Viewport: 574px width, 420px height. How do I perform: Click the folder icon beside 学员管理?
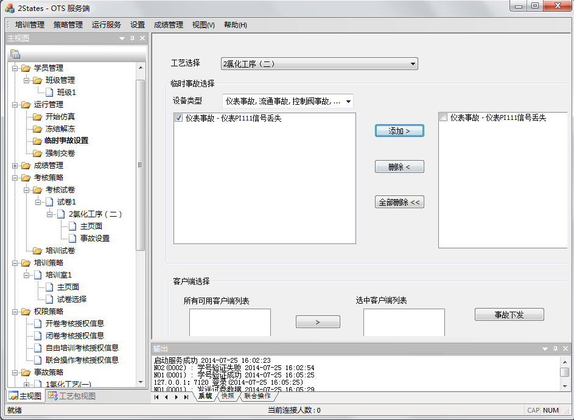[x=26, y=68]
